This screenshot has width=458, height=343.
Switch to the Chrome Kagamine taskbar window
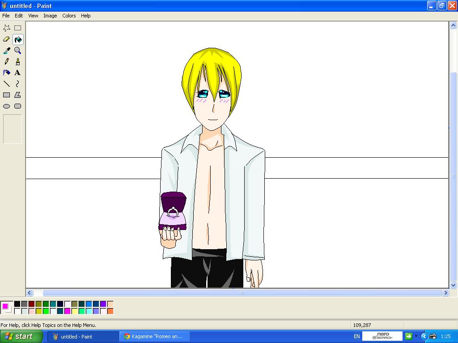tap(155, 337)
